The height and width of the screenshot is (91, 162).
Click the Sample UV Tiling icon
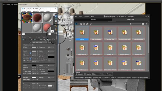[56, 21]
